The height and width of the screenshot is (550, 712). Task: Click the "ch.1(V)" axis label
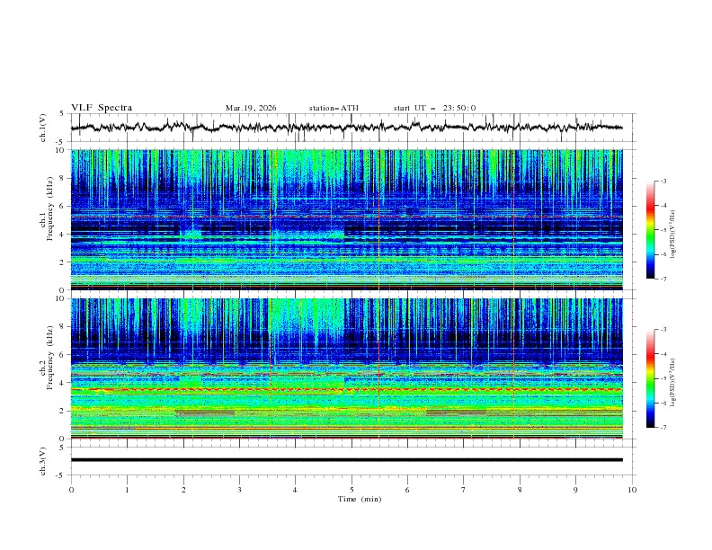[43, 128]
